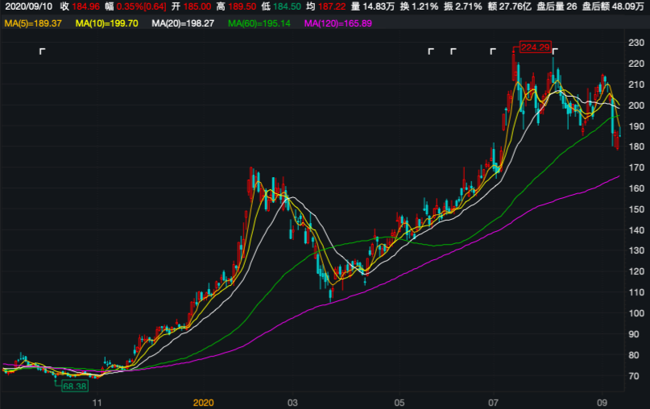Click the 200 price level on the axis

click(636, 105)
